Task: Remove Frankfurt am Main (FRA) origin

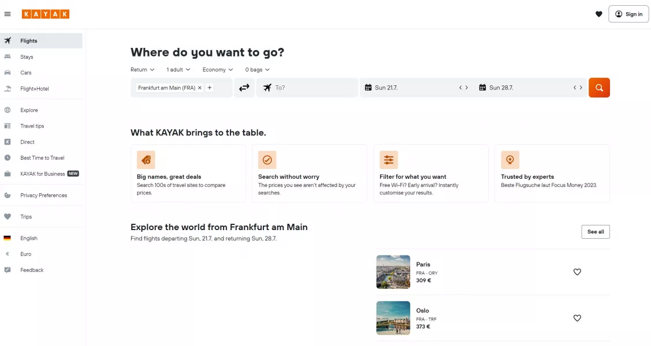Action: click(200, 88)
